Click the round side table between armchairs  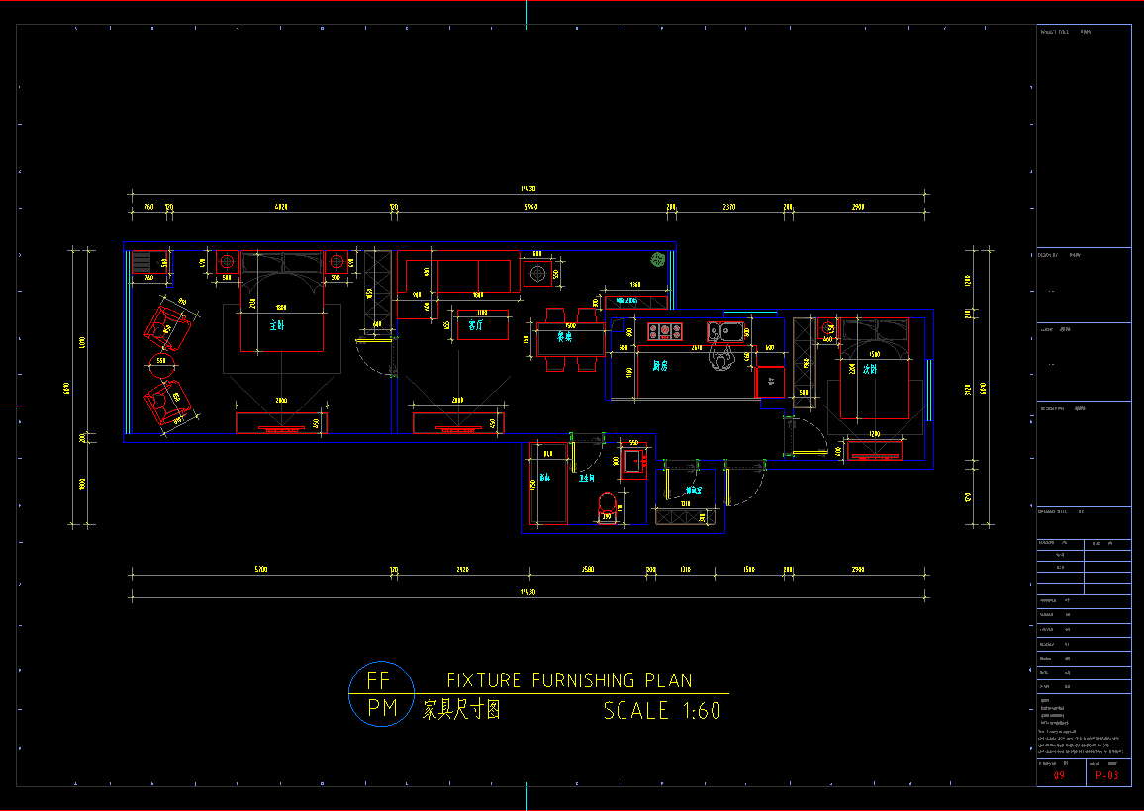coord(164,363)
